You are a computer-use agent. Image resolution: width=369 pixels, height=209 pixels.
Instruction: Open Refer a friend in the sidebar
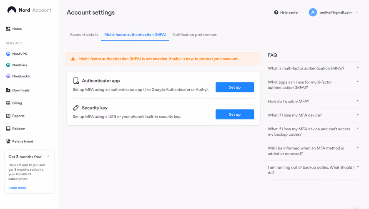(x=23, y=141)
